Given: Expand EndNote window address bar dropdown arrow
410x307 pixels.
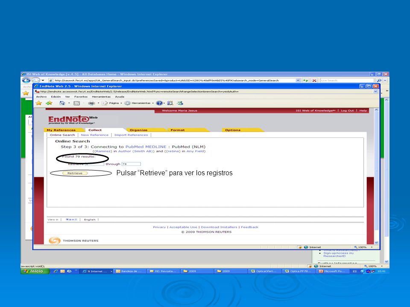Looking at the screenshot, I should [375, 92].
